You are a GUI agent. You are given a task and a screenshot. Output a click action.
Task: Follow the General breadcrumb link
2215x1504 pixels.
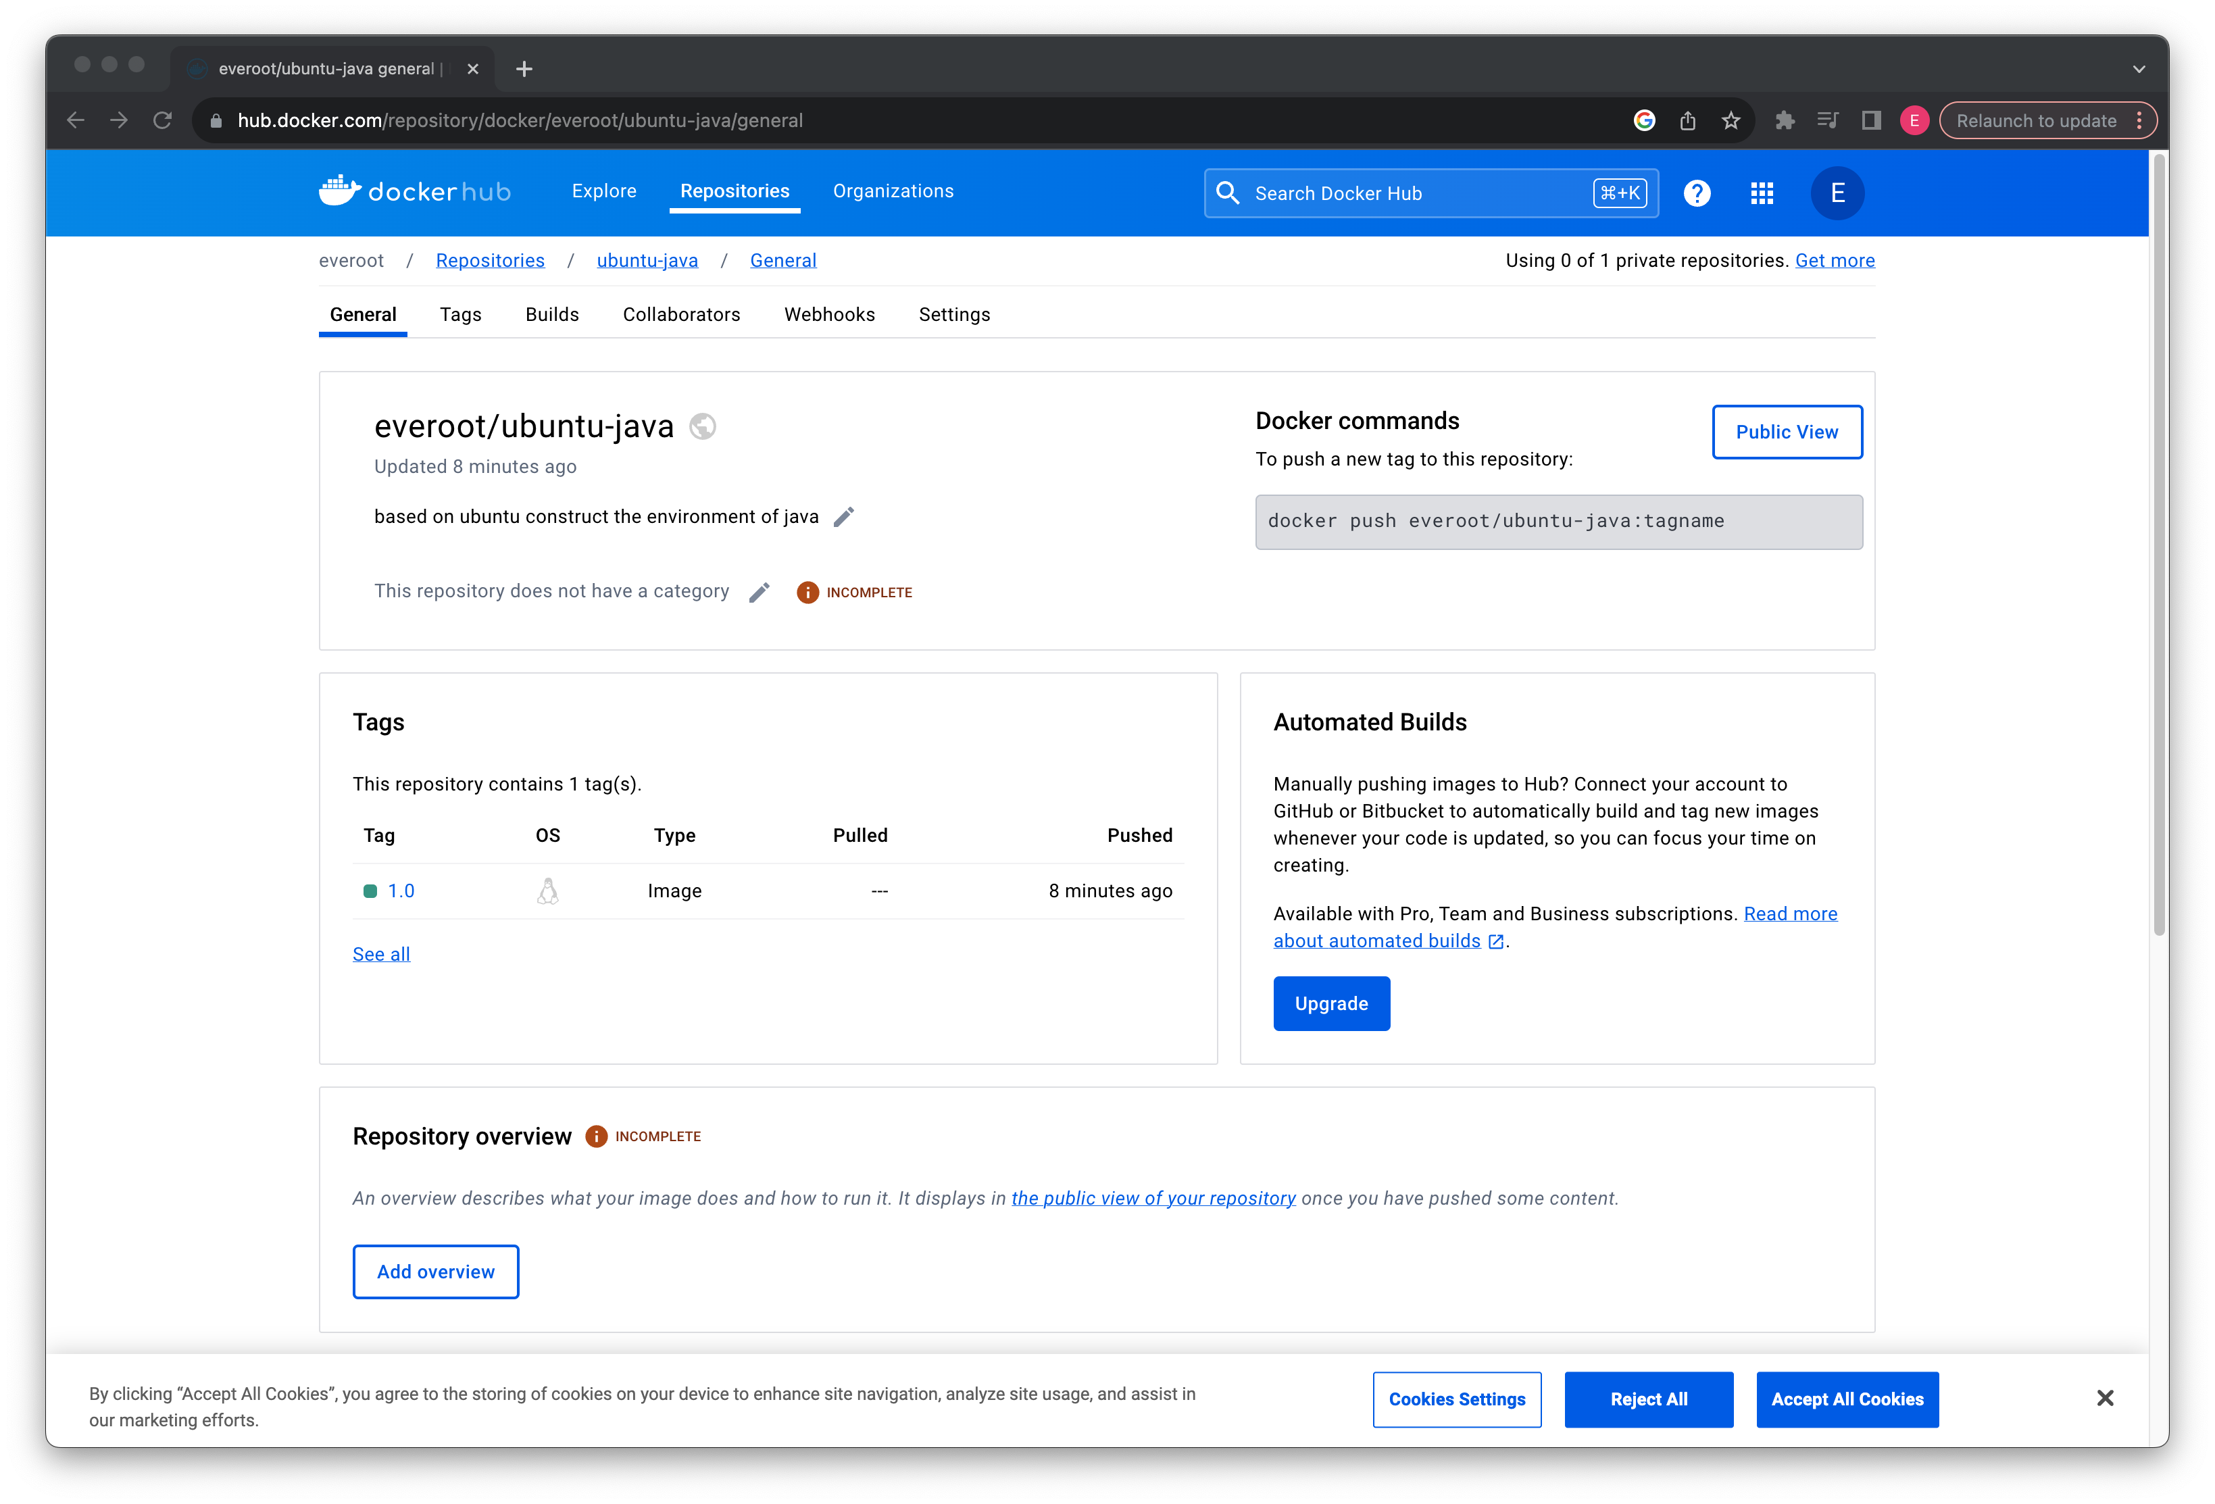782,260
